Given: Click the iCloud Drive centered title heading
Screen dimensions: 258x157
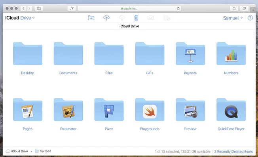Looking at the screenshot, I should pos(129,26).
